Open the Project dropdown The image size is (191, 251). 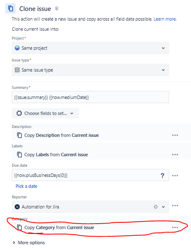coord(90,48)
